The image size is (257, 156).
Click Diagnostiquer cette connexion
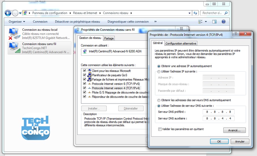point(128,21)
